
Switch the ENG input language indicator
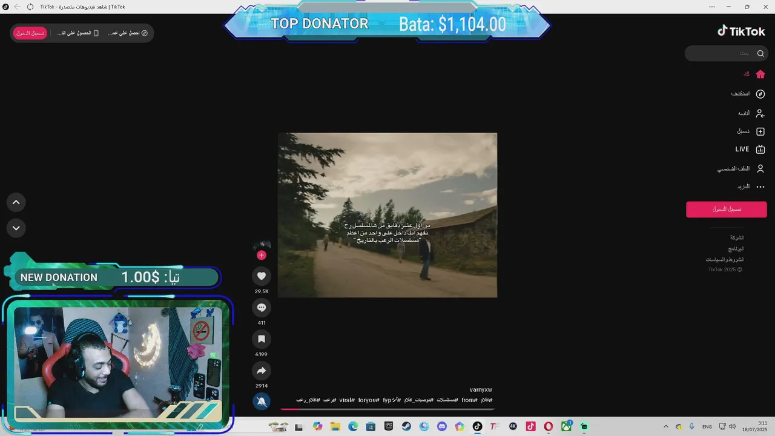coord(707,427)
